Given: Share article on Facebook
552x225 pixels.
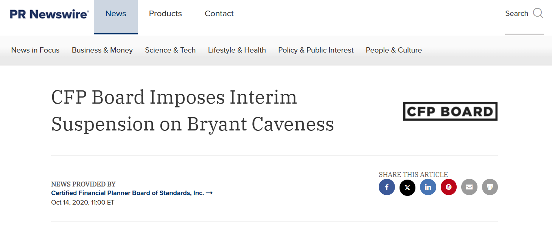Looking at the screenshot, I should (x=387, y=187).
